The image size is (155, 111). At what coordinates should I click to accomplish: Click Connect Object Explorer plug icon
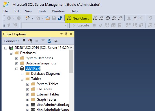point(24,41)
